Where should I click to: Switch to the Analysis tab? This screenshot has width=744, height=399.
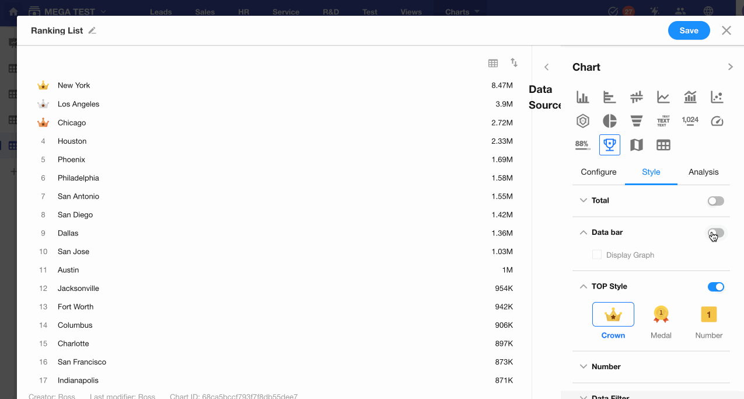click(x=703, y=172)
